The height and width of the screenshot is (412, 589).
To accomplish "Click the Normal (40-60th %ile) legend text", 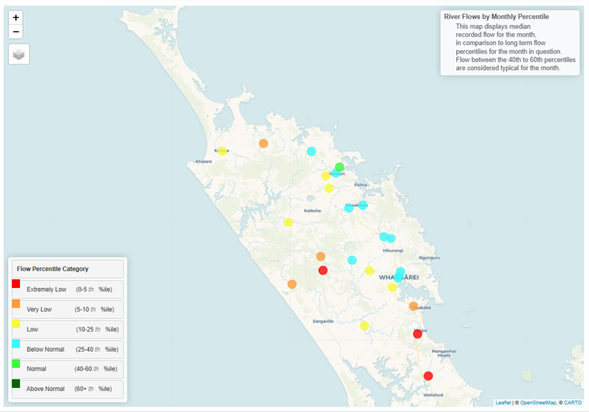I will pyautogui.click(x=72, y=369).
